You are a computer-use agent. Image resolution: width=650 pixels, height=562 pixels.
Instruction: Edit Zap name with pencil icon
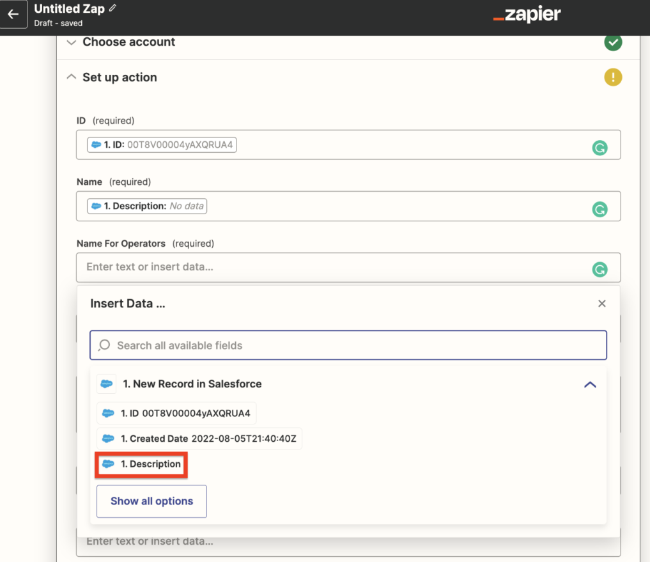click(x=112, y=8)
